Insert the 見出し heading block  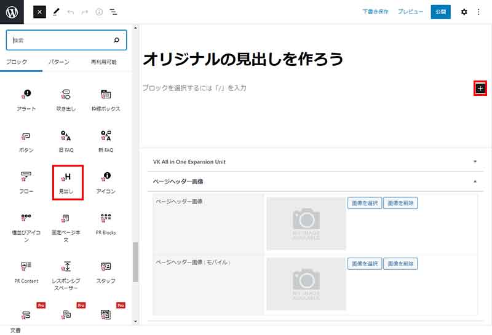tap(66, 182)
